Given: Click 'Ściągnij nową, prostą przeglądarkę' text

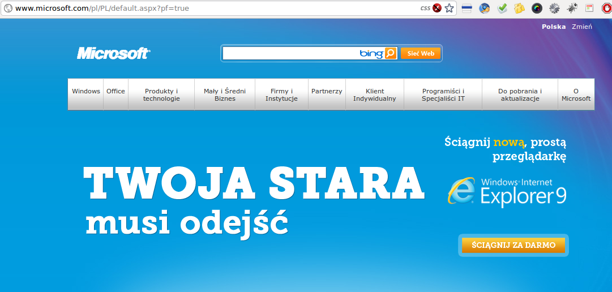Looking at the screenshot, I should (x=506, y=149).
